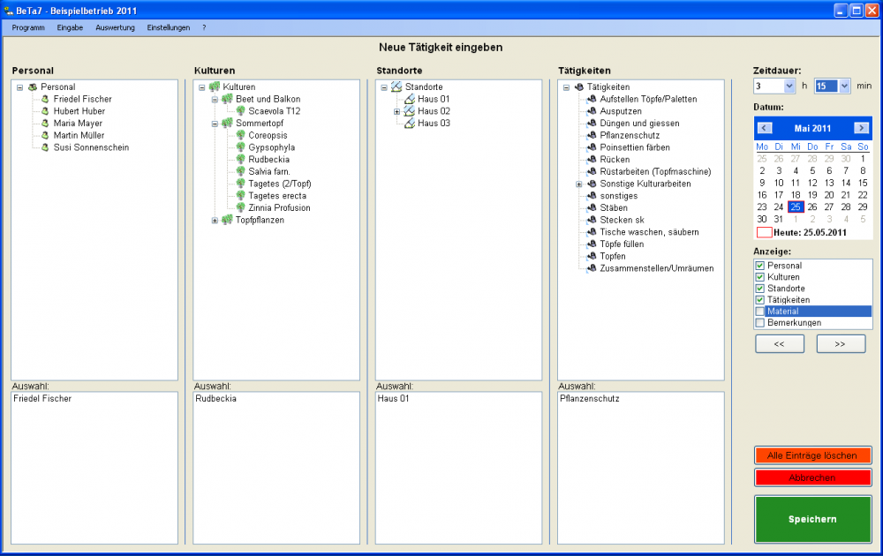
Task: Click the activity icon beside Töpfe füllen
Action: coord(592,244)
